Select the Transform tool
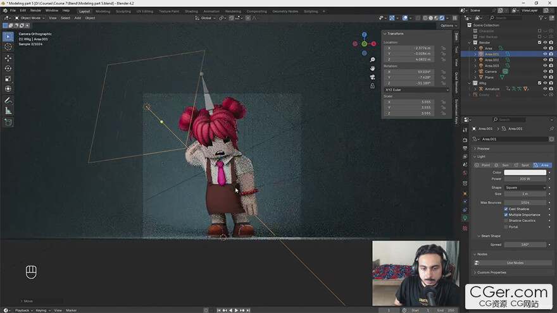557x313 pixels. coord(8,89)
